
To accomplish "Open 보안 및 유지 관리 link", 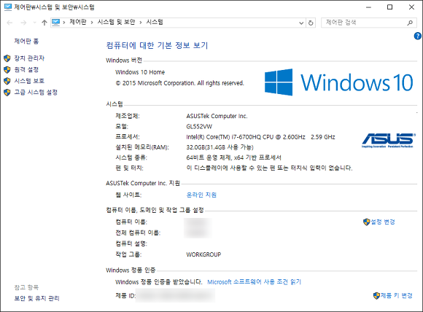I will tap(36, 298).
